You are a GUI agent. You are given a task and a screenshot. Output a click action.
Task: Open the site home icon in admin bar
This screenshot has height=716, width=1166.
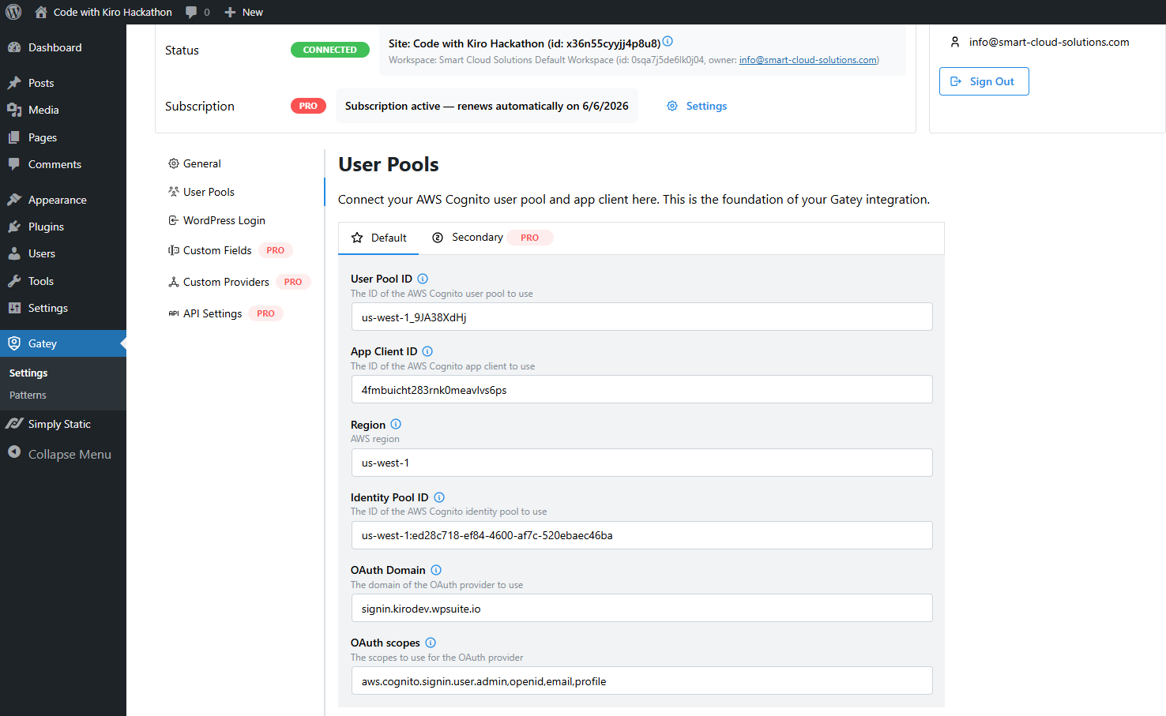[41, 12]
